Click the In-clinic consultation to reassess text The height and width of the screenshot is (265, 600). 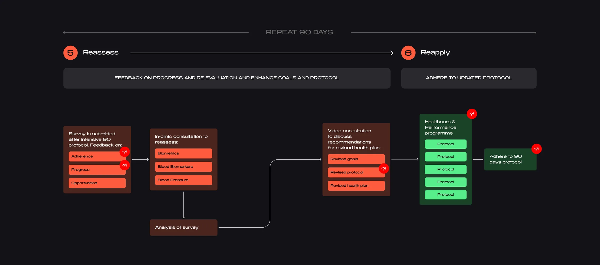(181, 139)
